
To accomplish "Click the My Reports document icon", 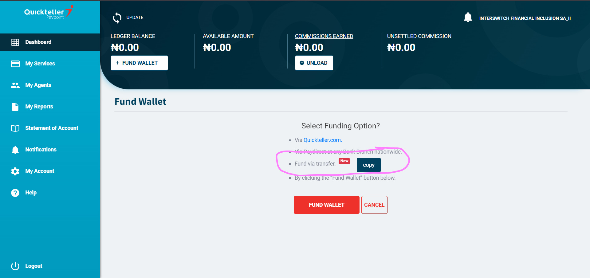I will click(15, 107).
